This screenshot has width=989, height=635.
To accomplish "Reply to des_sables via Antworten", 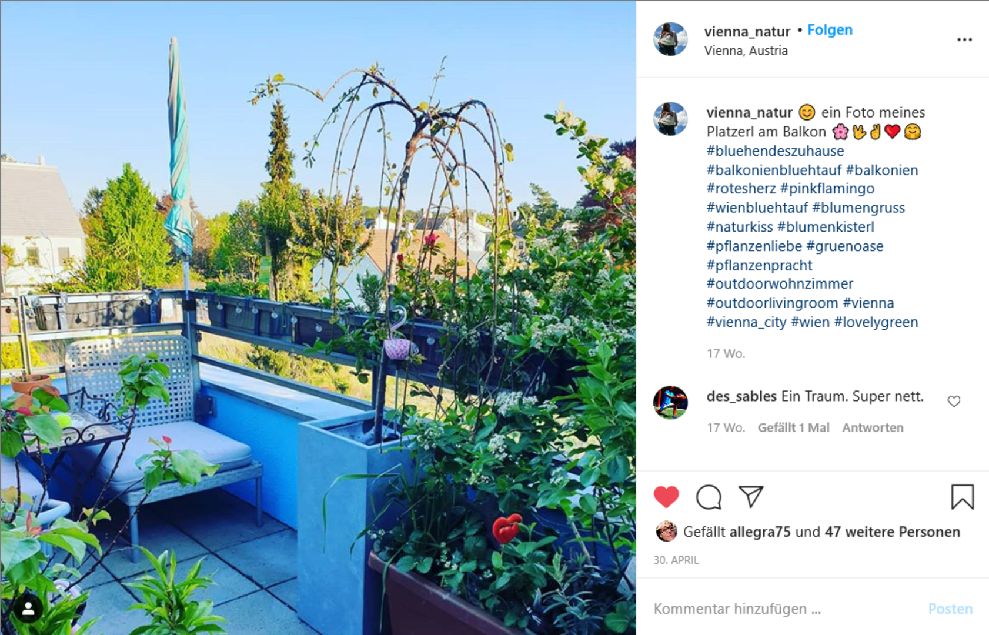I will tap(873, 427).
